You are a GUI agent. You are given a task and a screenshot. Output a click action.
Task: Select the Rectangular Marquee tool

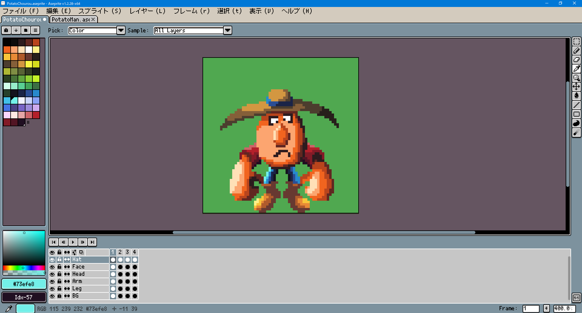(576, 41)
